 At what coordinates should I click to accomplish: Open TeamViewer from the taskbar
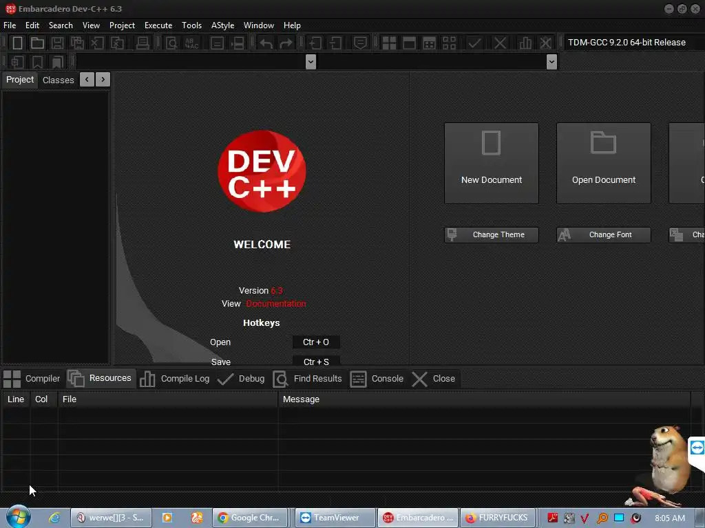[x=335, y=518]
